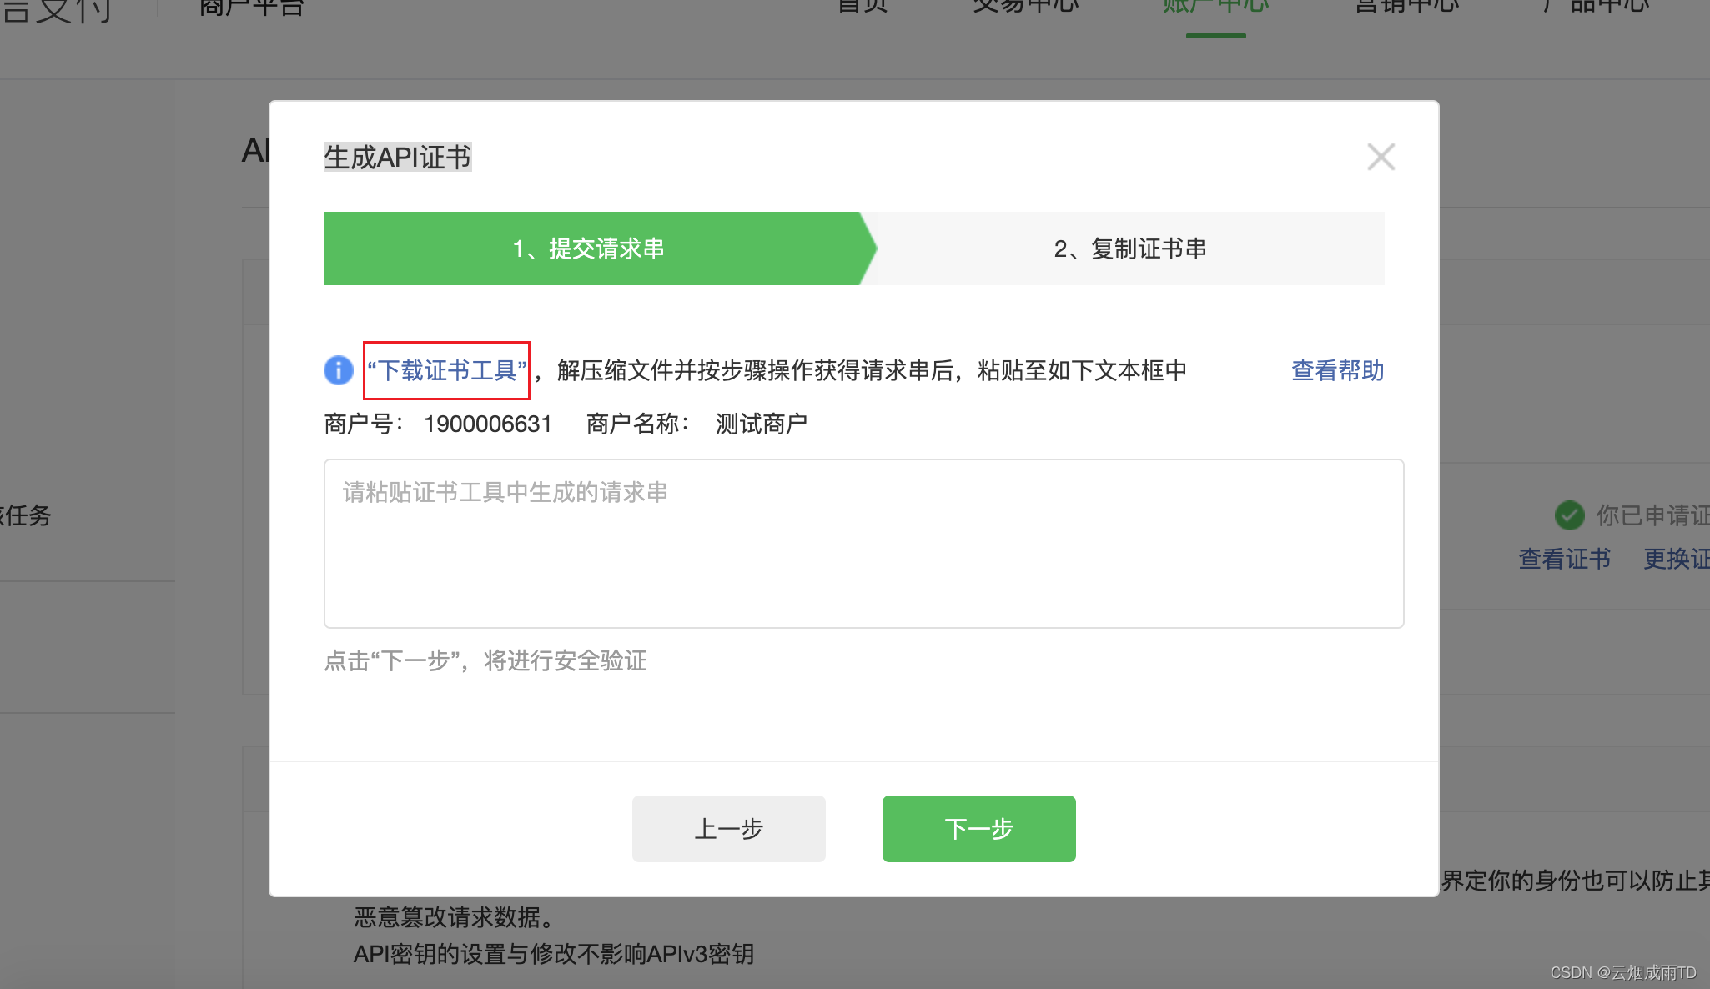Select step 1、提交请求串
Image resolution: width=1710 pixels, height=989 pixels.
[x=589, y=249]
